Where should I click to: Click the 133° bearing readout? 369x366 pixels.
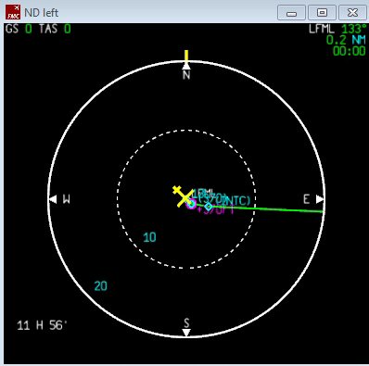click(354, 29)
